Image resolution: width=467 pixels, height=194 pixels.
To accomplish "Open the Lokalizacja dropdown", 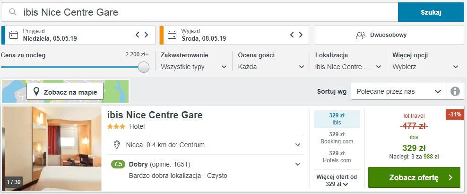I will click(x=348, y=67).
